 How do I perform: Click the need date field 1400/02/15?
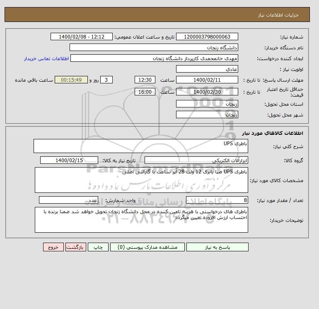pyautogui.click(x=69, y=160)
